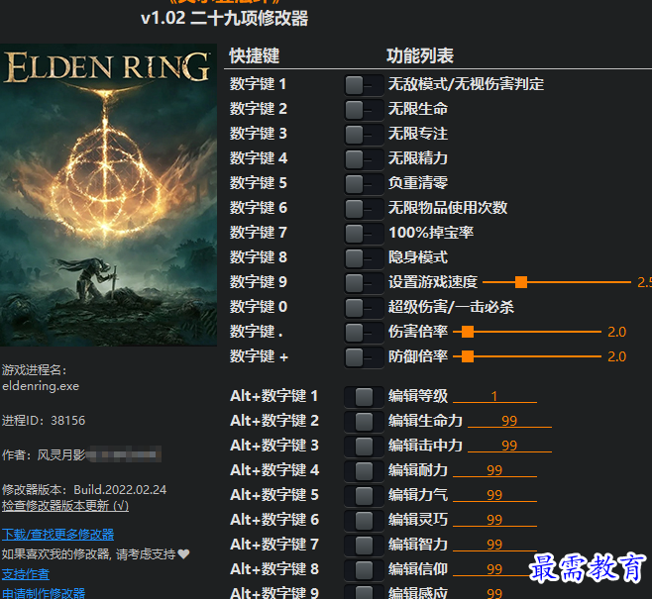Toggle 无敌模式/无视伤害判定 switch

[x=364, y=85]
